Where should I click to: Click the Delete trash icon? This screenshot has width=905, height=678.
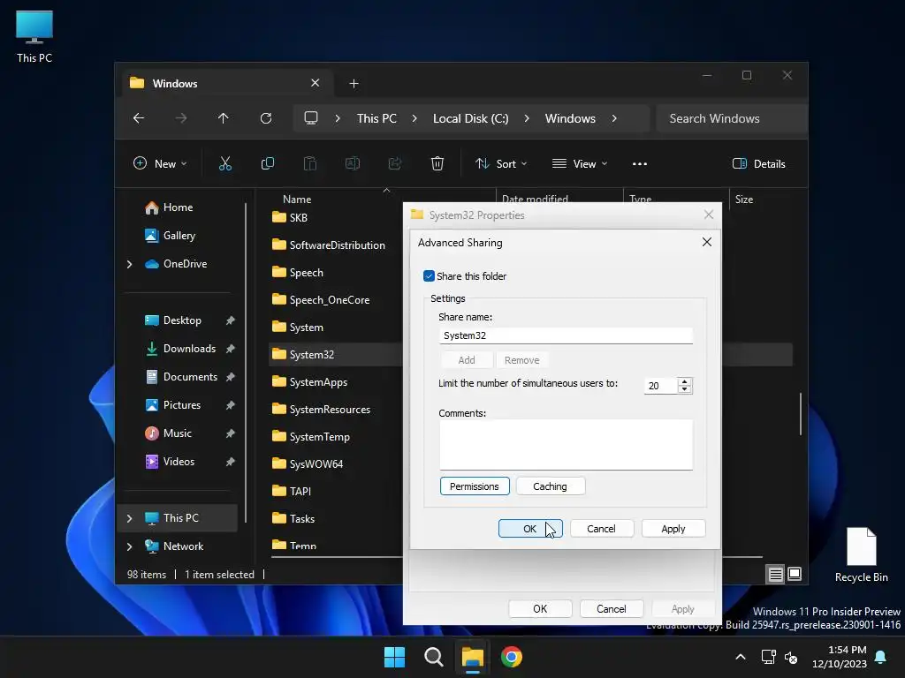coord(437,163)
